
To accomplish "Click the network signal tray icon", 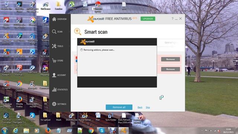I will (x=215, y=131).
